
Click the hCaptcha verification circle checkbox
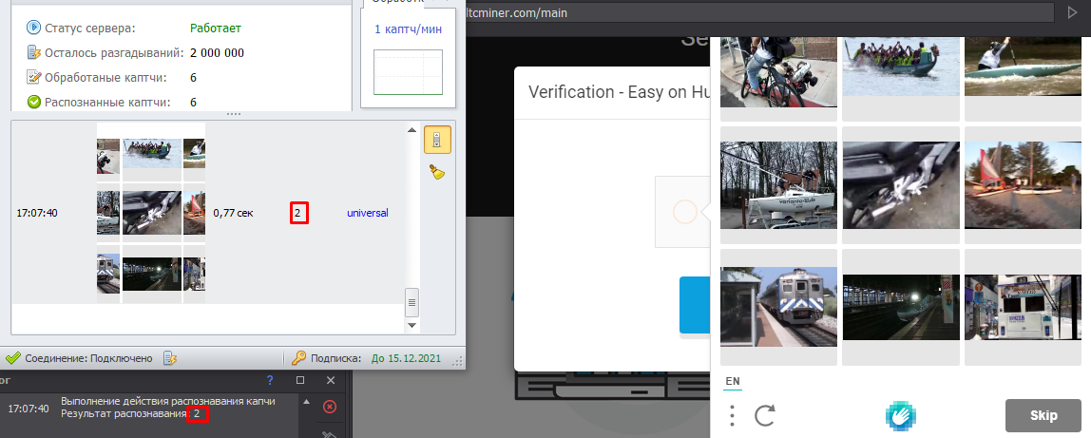click(685, 211)
